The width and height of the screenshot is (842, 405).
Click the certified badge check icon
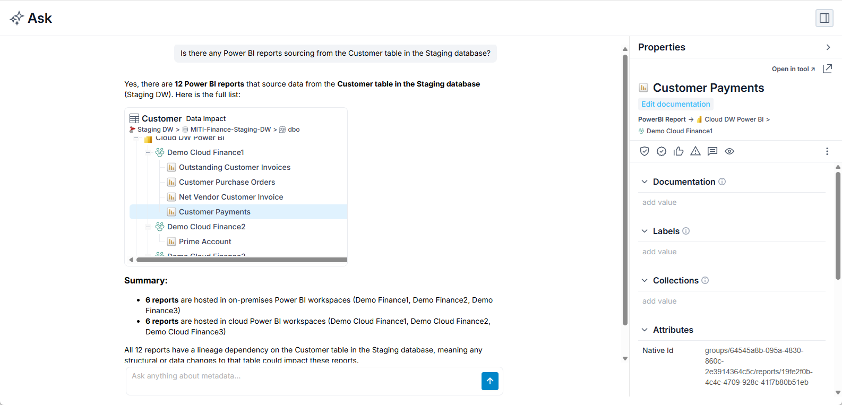click(661, 151)
